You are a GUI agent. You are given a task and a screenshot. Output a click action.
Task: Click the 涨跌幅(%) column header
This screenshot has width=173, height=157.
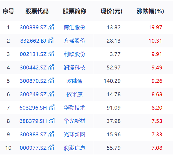point(150,11)
